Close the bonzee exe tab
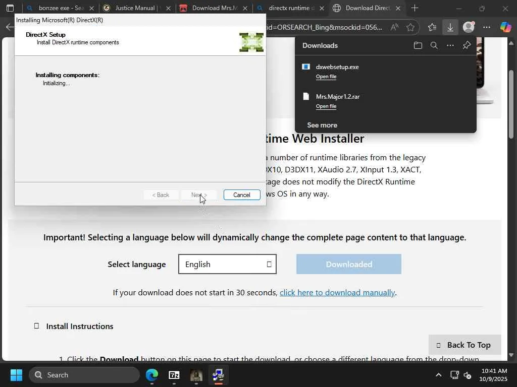 (92, 8)
